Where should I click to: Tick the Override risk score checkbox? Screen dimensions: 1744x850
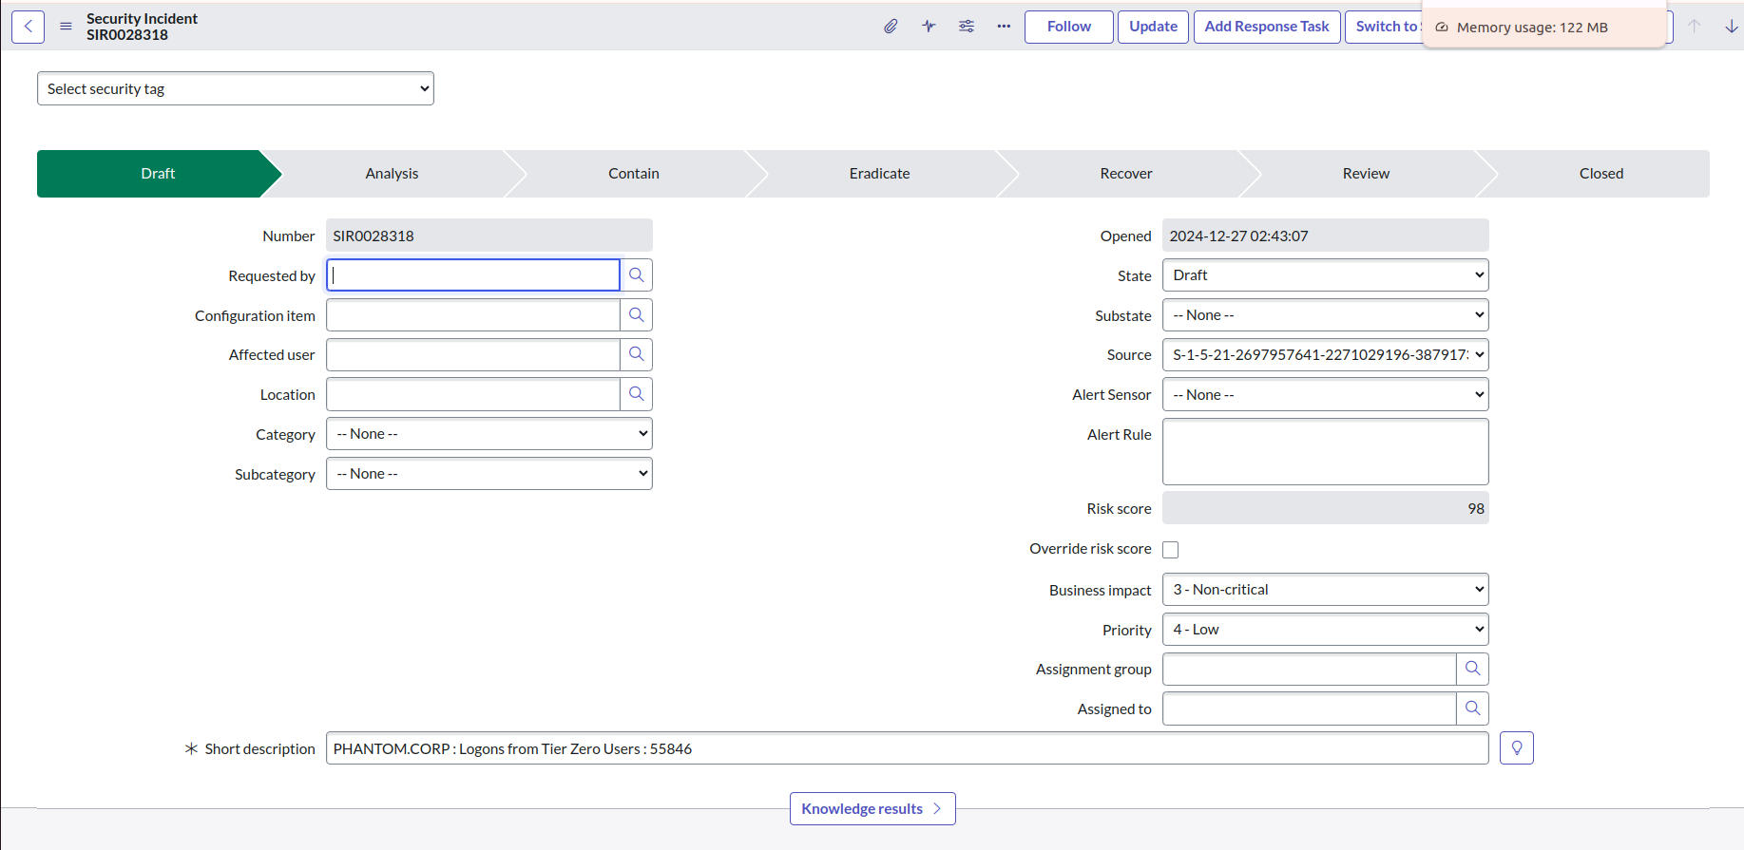[x=1171, y=550]
